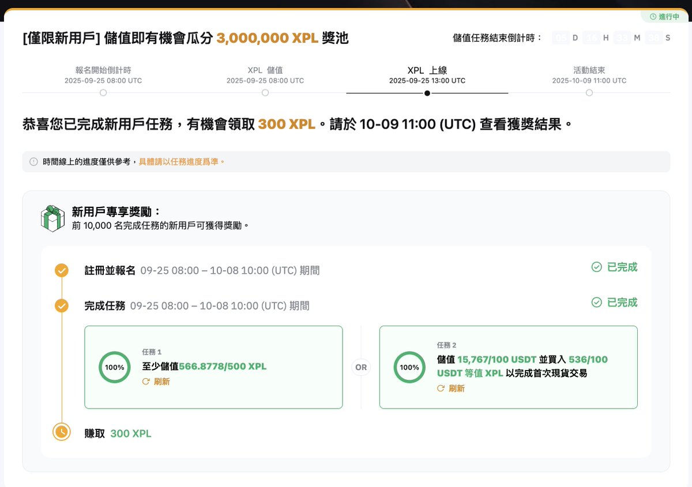Click the 進行中 status badge clock icon

click(x=653, y=17)
